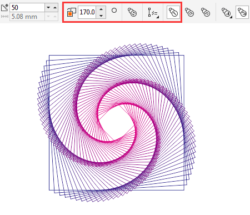The height and width of the screenshot is (215, 250).
Task: Click the blend steps icon beside 50
Action: (4, 8)
